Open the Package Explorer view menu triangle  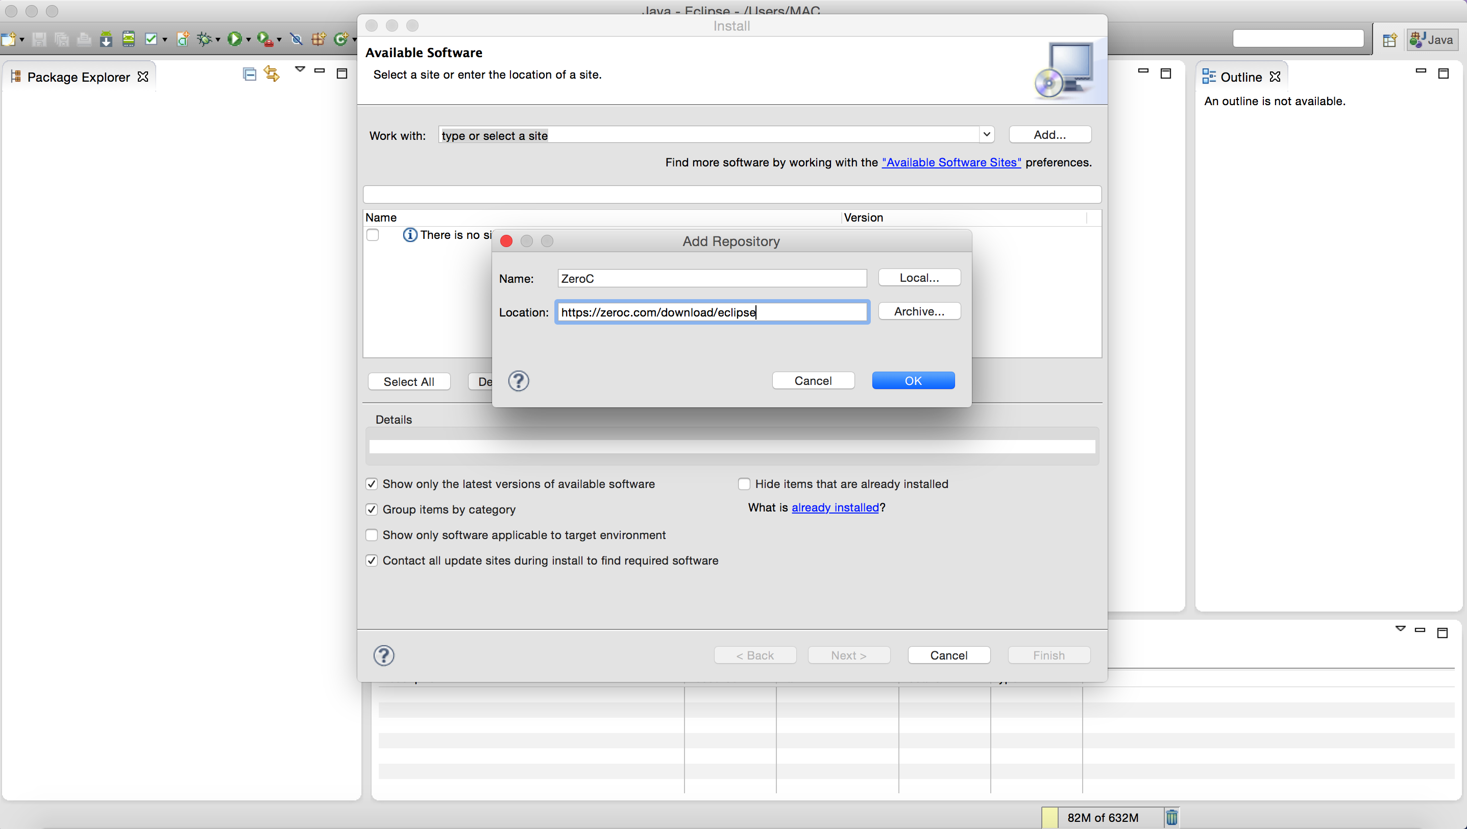click(x=300, y=69)
